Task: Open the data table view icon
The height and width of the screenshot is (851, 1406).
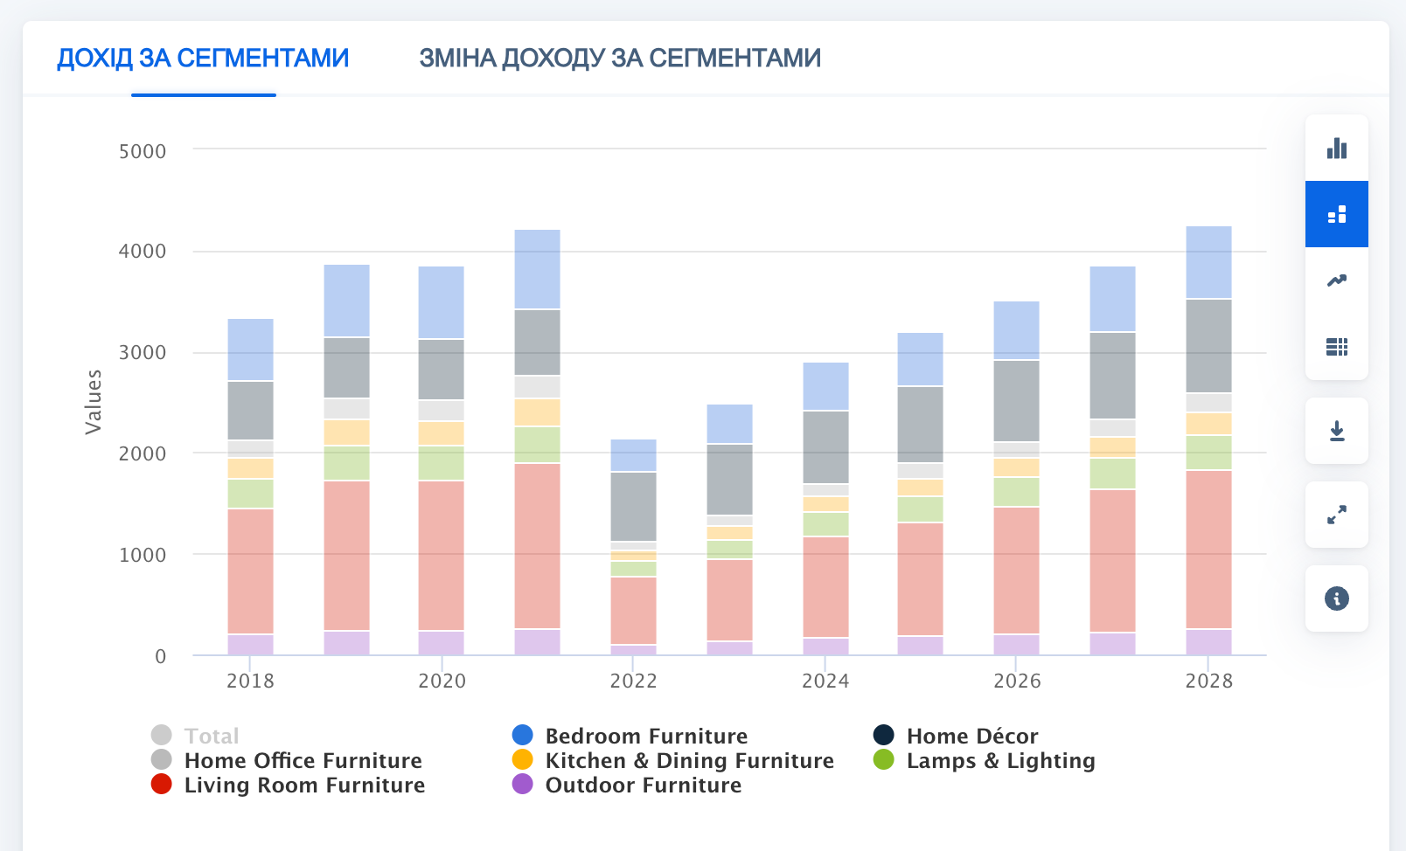Action: click(1336, 347)
